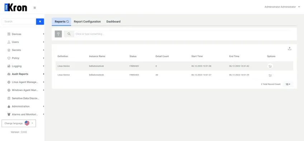Sort by the End Time column header
Image resolution: width=304 pixels, height=141 pixels.
234,56
